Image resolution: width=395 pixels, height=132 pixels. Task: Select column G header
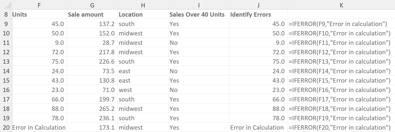click(92, 5)
